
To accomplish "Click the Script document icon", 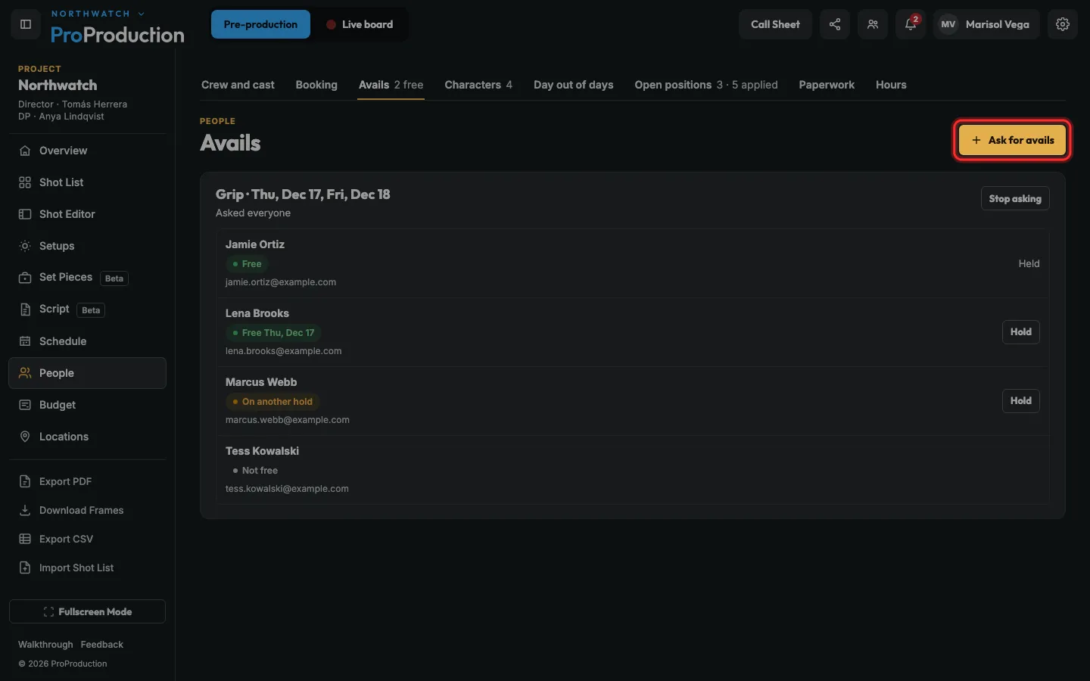I will pos(25,309).
